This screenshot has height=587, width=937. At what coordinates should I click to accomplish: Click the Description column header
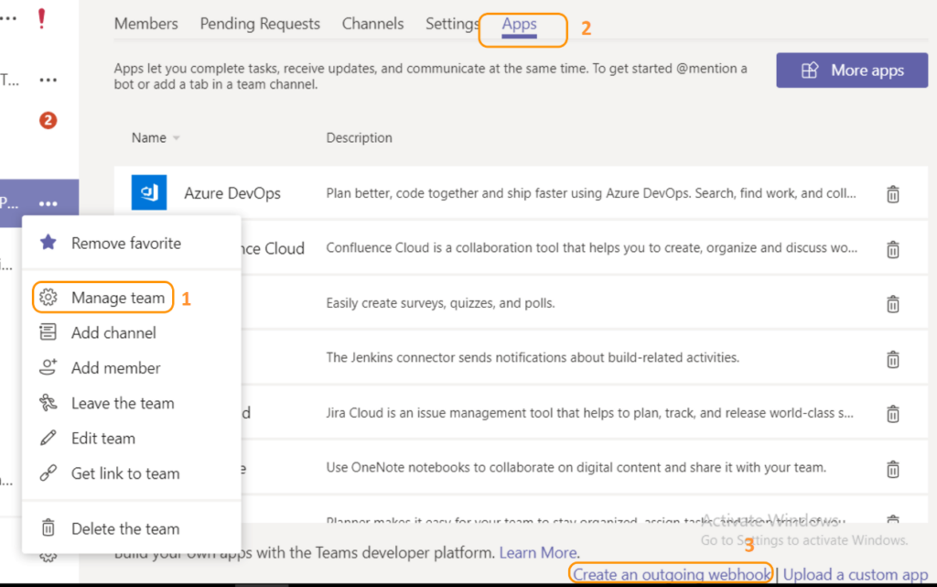tap(359, 138)
